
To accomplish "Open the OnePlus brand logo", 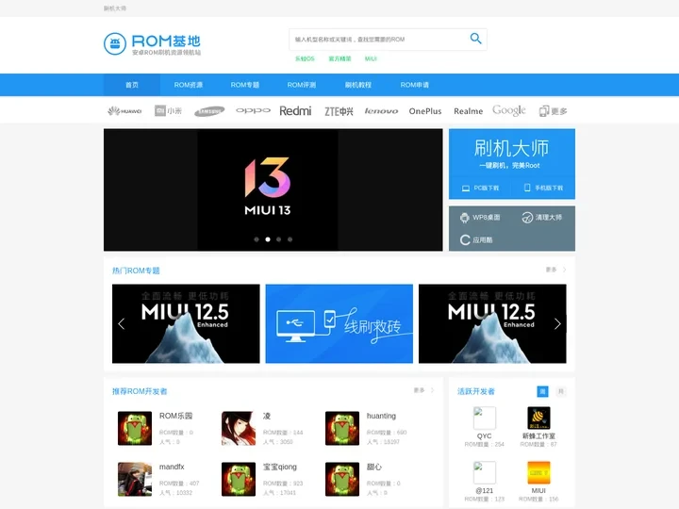I will tap(425, 111).
